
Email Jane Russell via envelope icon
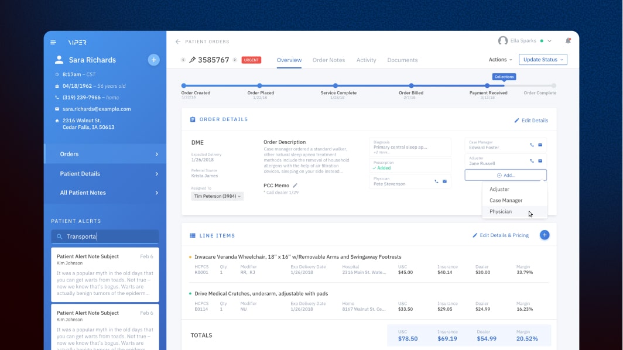pyautogui.click(x=540, y=161)
